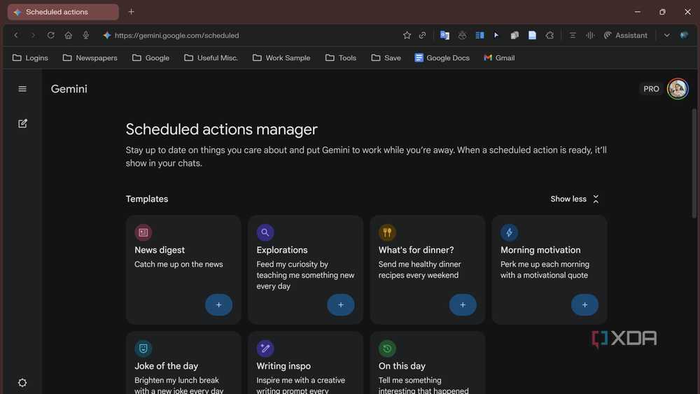Viewport: 700px width, 394px height.
Task: Bookmark this page with star icon
Action: tap(407, 35)
